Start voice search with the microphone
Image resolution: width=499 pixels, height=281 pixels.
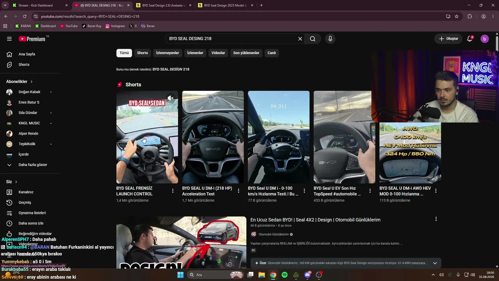[330, 39]
